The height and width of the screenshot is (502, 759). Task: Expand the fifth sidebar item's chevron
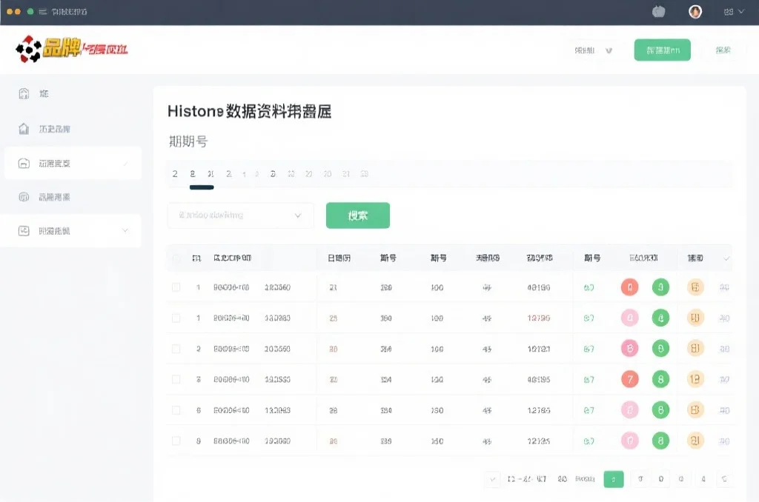pos(125,231)
